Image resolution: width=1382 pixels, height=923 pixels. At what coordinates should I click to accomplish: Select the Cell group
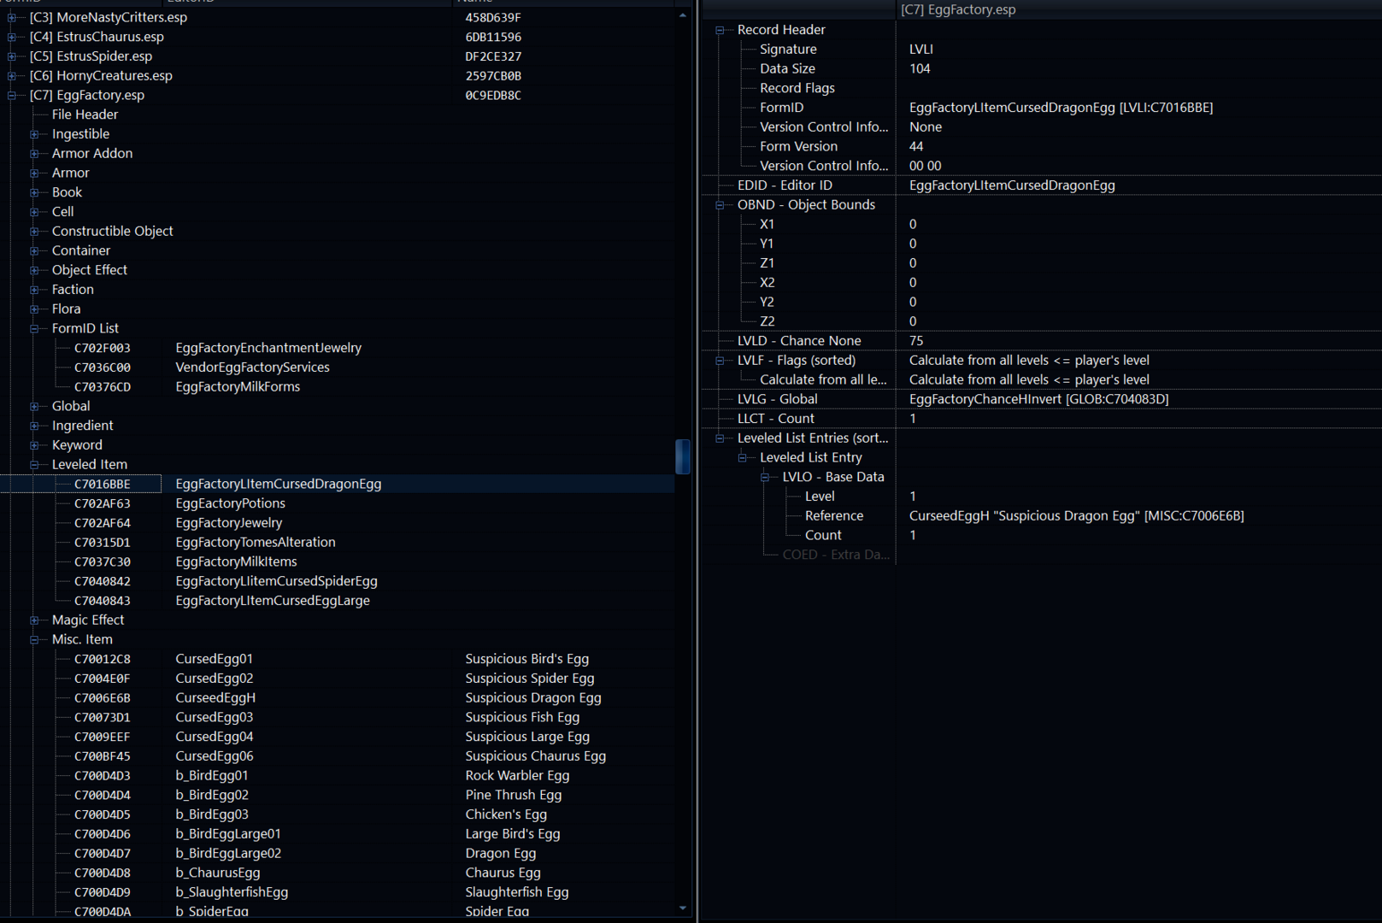click(62, 212)
